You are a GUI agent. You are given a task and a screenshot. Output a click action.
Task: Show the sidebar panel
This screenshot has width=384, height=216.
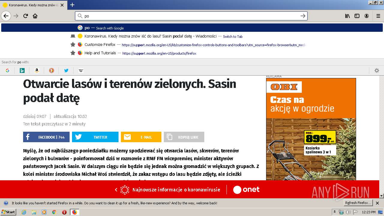pyautogui.click(x=357, y=16)
